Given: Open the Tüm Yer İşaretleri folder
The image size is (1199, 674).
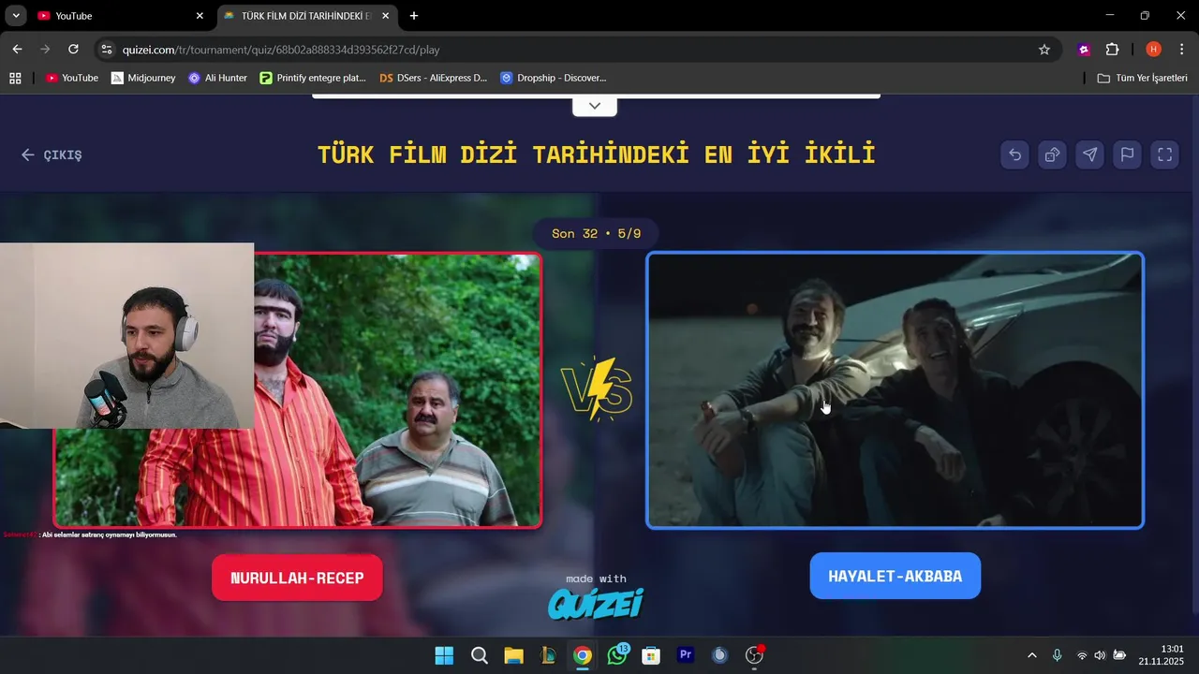Looking at the screenshot, I should (x=1142, y=79).
